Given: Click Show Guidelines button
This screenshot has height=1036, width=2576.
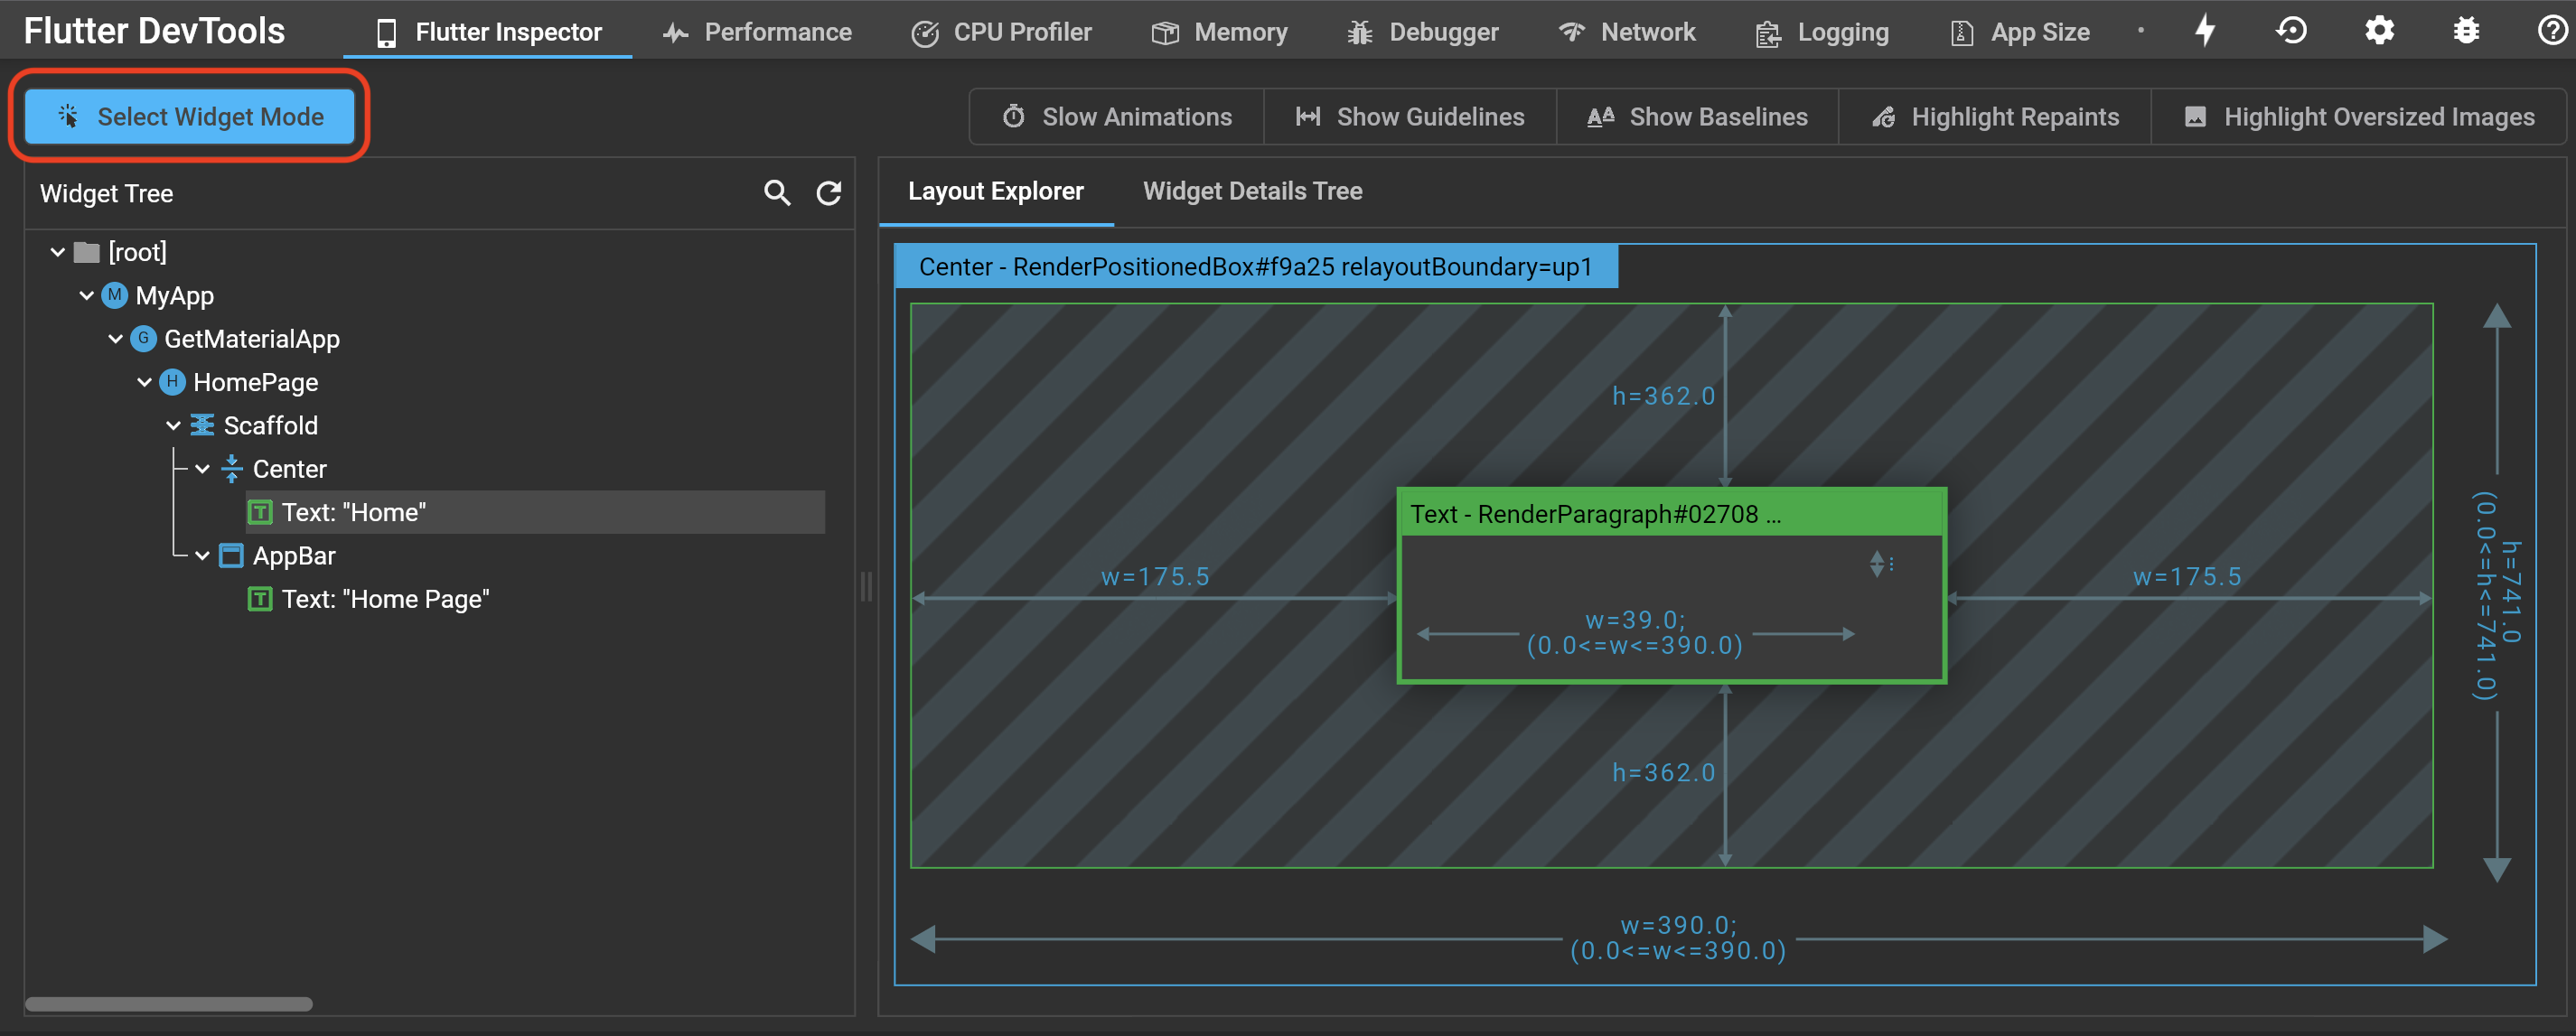Looking at the screenshot, I should point(1410,117).
